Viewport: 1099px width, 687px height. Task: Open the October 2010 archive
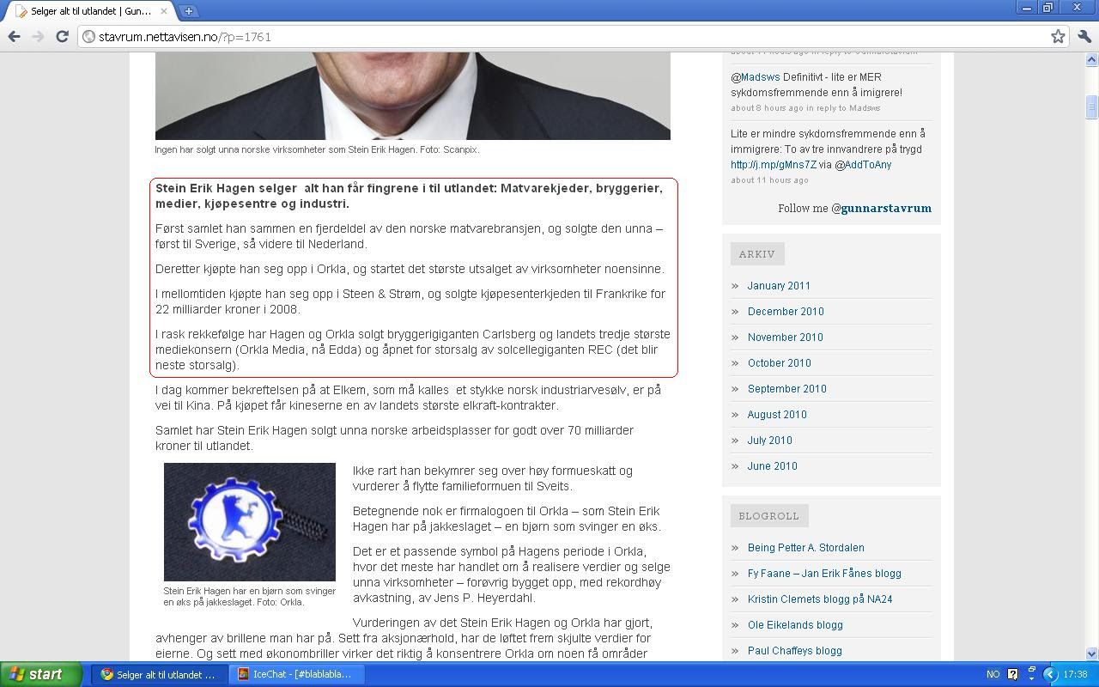click(x=779, y=363)
